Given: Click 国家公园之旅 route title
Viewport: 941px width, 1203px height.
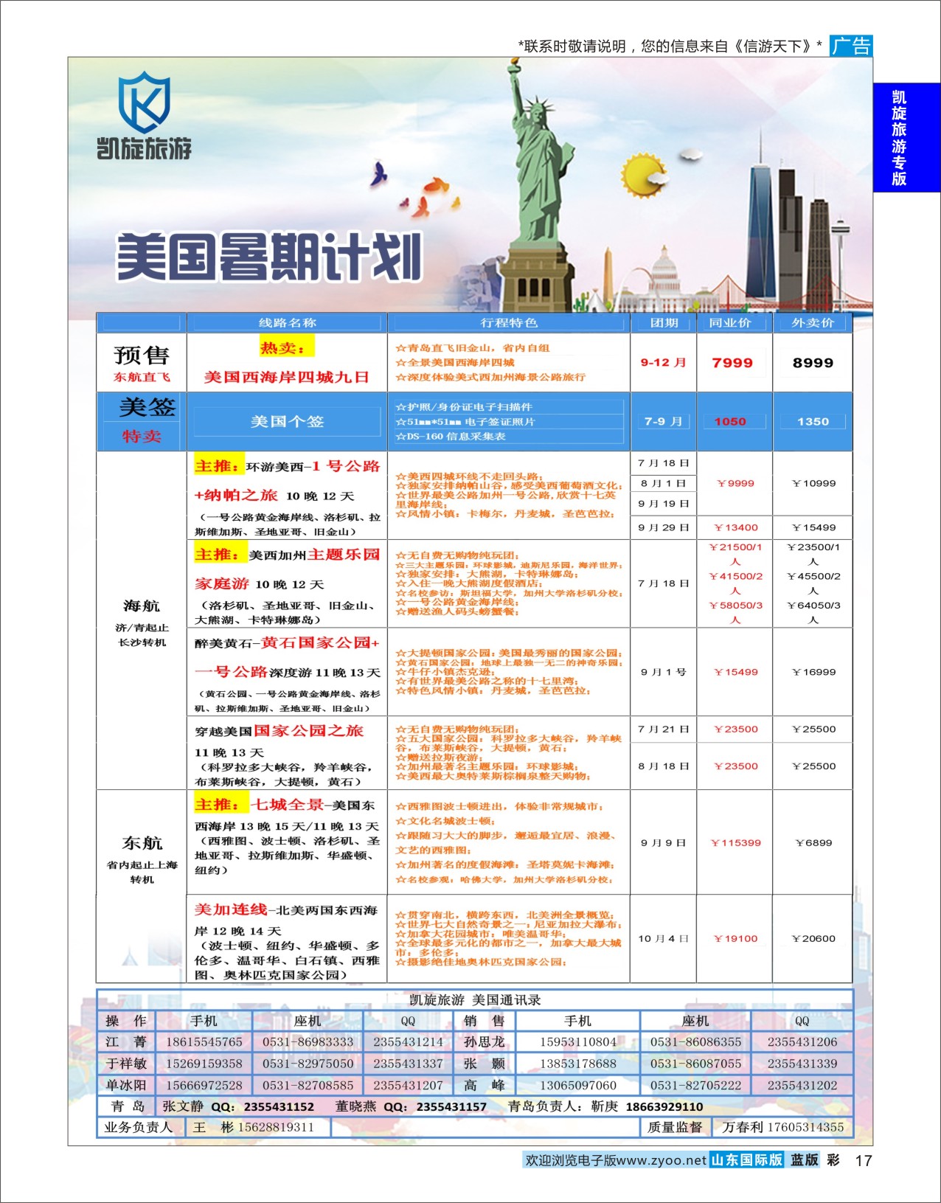Looking at the screenshot, I should 308,730.
